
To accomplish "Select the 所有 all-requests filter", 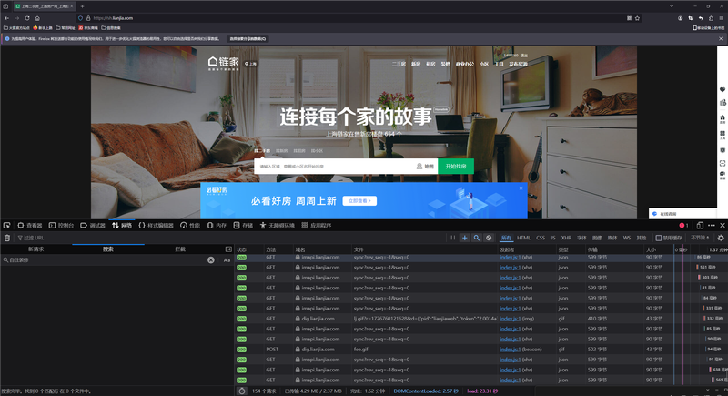I will coord(506,238).
